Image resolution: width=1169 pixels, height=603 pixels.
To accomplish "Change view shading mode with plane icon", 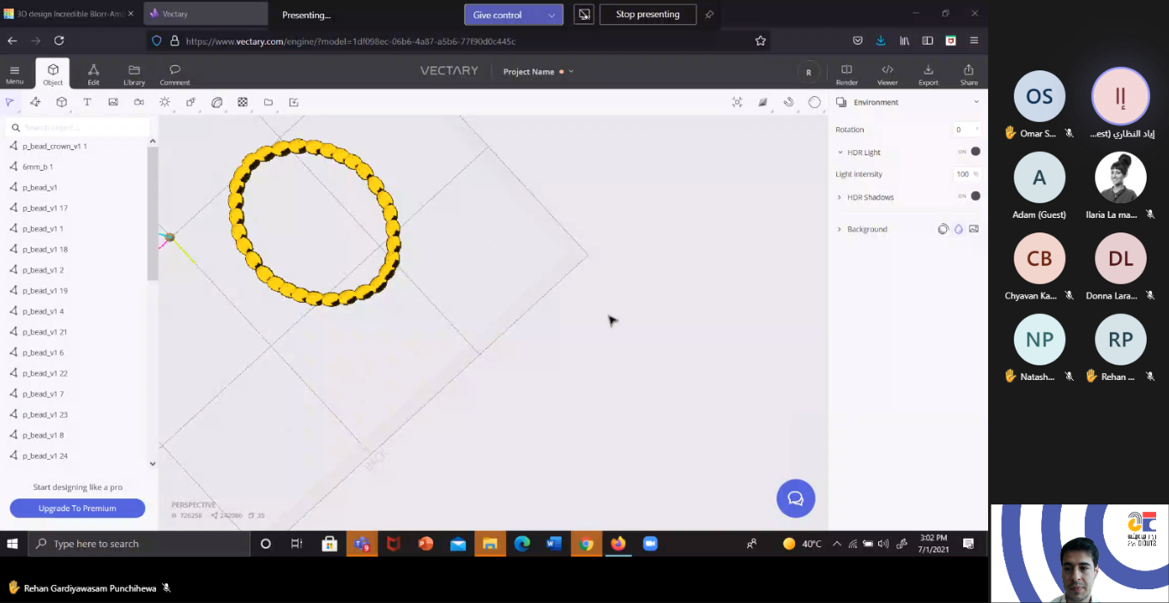I will 762,102.
